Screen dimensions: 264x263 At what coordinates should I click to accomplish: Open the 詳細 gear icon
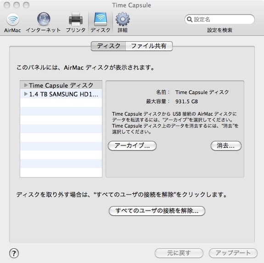click(x=123, y=19)
